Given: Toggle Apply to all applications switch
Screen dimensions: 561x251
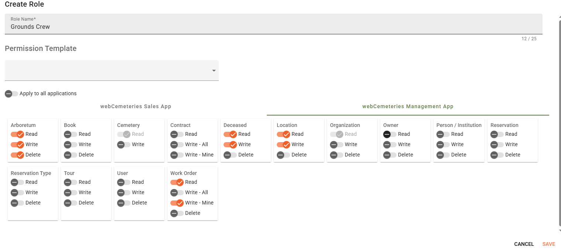Looking at the screenshot, I should 11,94.
